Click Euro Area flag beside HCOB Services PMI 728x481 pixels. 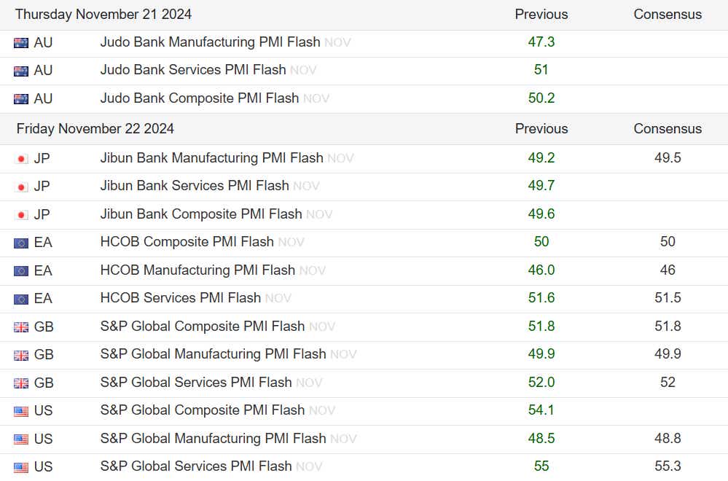pos(21,299)
